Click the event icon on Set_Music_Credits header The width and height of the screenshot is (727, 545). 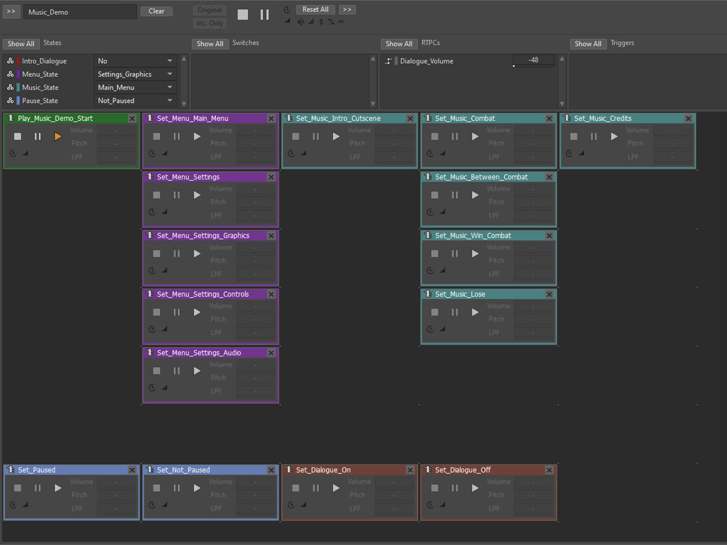click(x=567, y=118)
